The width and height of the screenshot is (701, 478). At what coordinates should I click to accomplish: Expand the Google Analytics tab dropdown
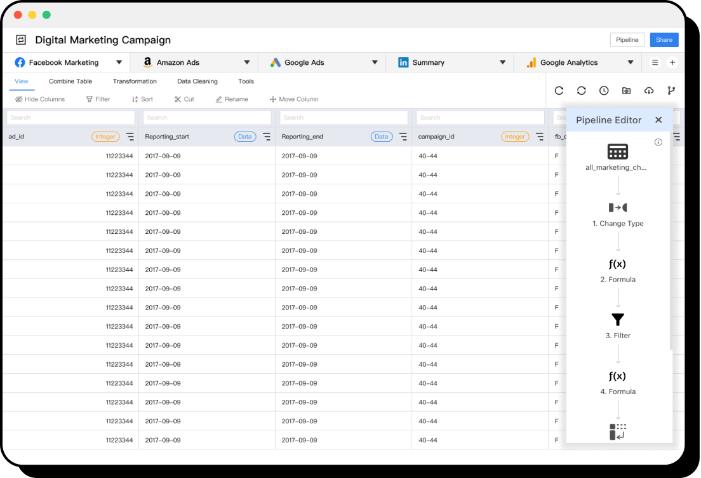(631, 62)
